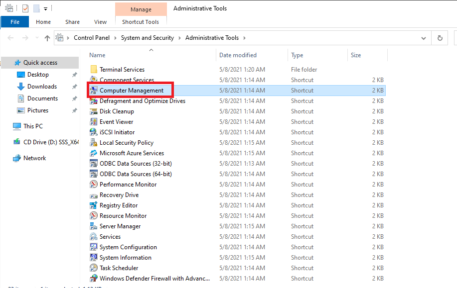Image resolution: width=457 pixels, height=288 pixels.
Task: Open Pictures in the navigation pane
Action: 38,110
